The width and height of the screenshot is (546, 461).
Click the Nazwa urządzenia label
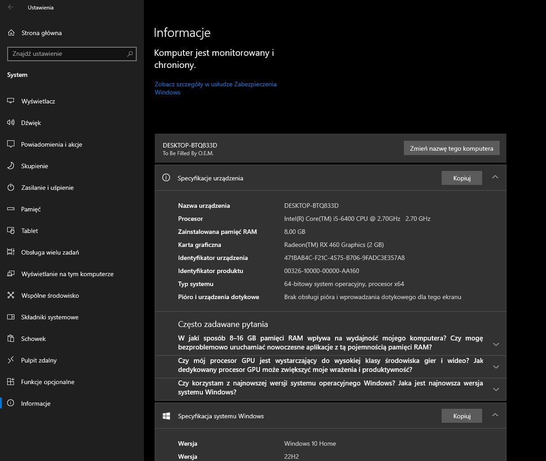(204, 206)
